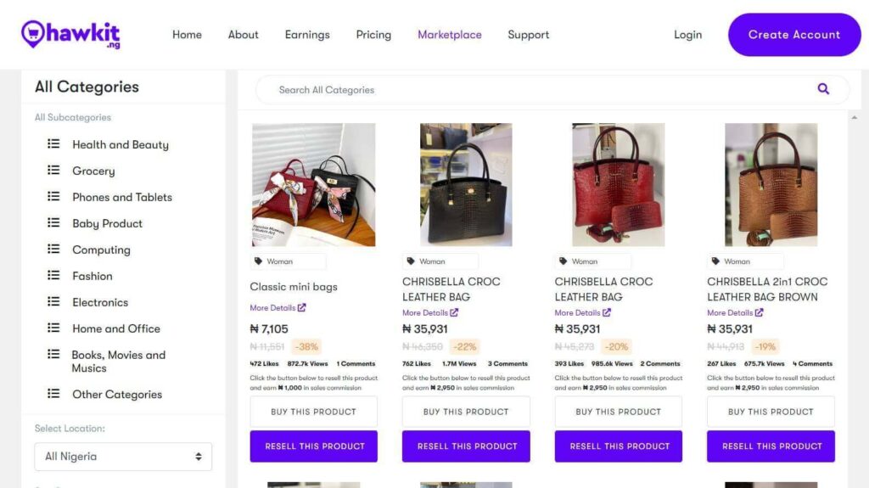Go to the Pricing page

coord(373,35)
